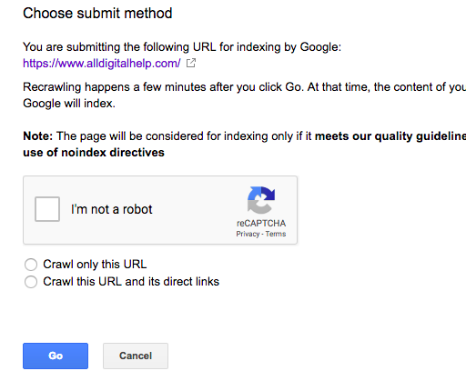Viewport: 466px width, 381px height.
Task: Click the Cancel button
Action: 136,356
